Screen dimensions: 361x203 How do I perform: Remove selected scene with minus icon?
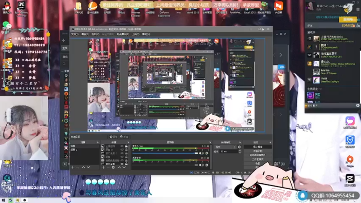(x=78, y=167)
